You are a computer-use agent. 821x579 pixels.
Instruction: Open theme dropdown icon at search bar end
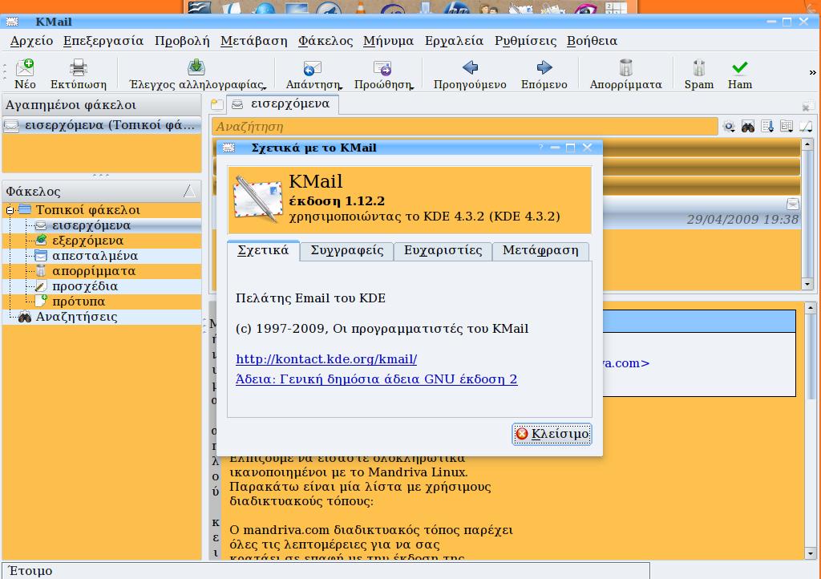pyautogui.click(x=805, y=126)
